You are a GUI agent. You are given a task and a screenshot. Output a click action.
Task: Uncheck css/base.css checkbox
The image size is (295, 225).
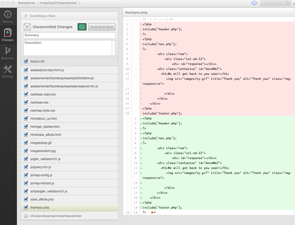pyautogui.click(x=26, y=102)
